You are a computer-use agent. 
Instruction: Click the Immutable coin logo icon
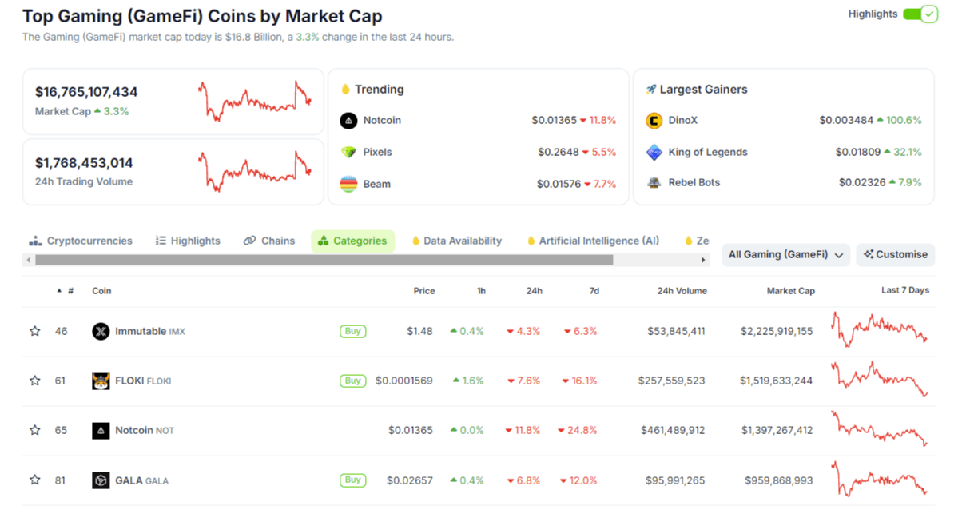(x=101, y=331)
